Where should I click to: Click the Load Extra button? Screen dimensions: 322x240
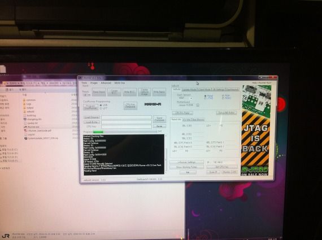point(92,122)
